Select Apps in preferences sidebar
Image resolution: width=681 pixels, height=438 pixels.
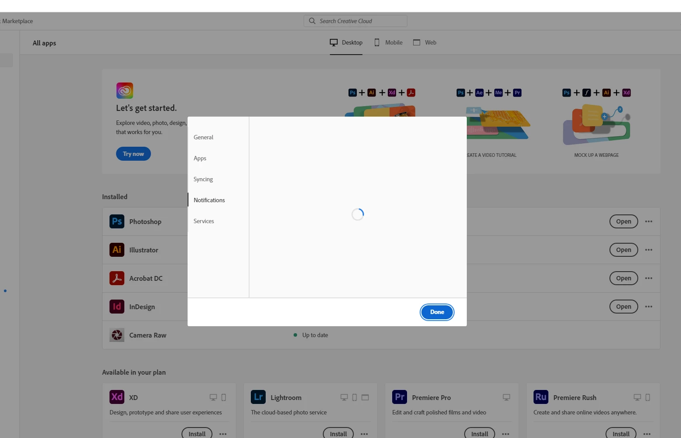[200, 158]
